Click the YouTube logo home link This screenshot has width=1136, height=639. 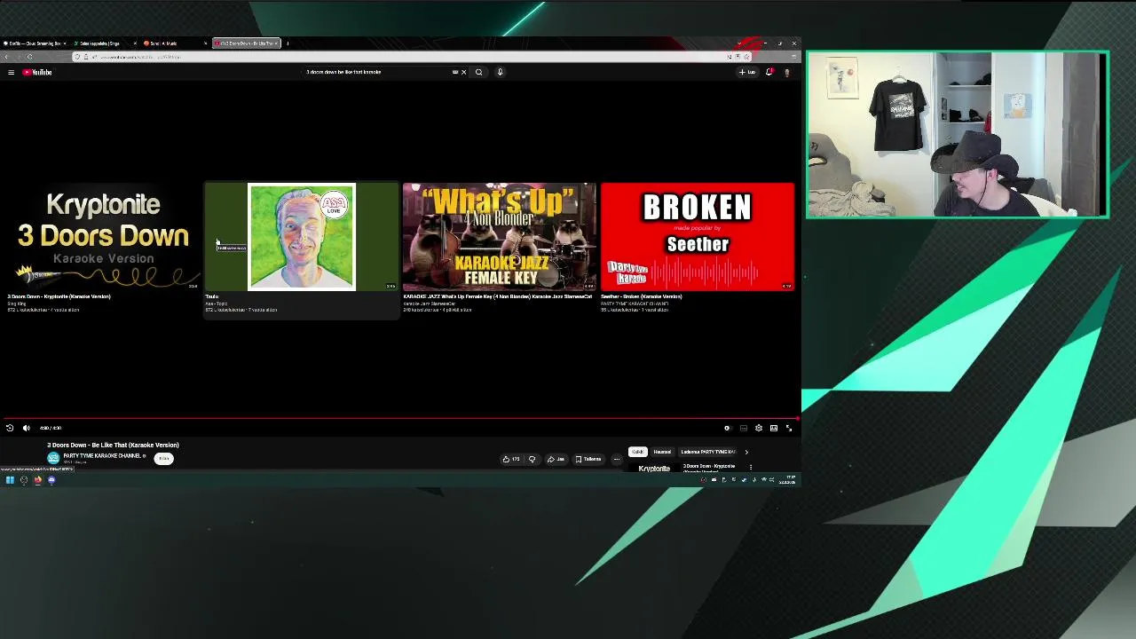point(38,72)
